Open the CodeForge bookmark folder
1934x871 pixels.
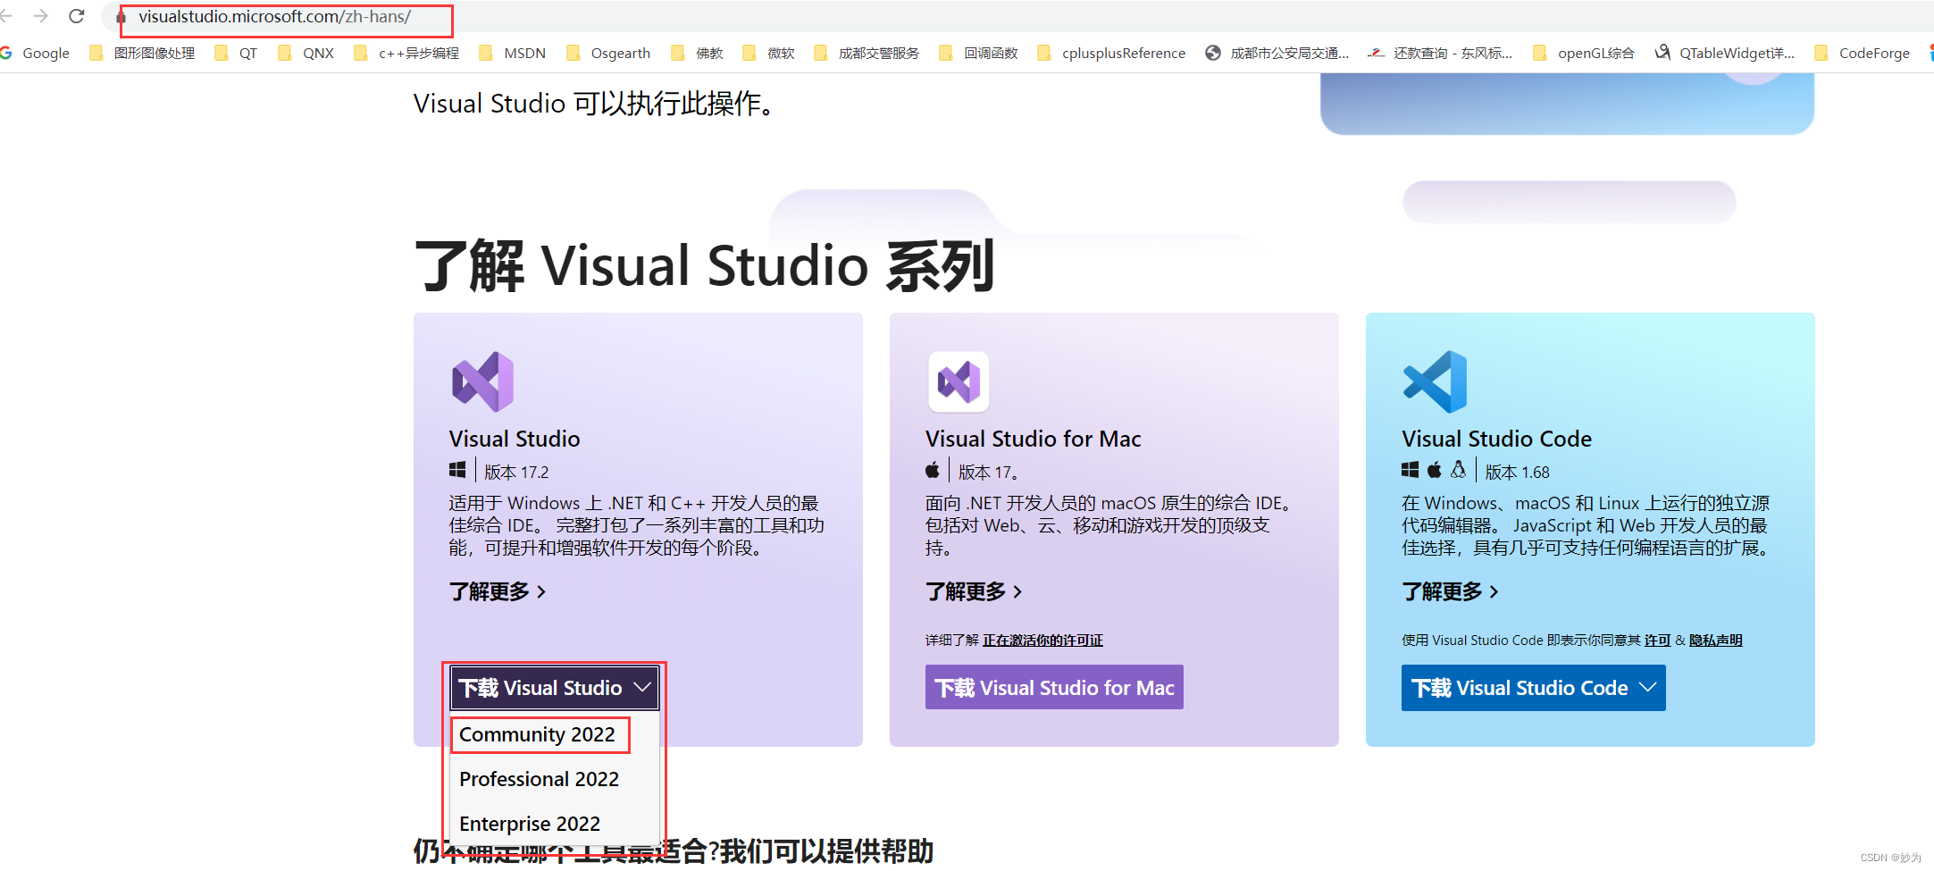1862,53
